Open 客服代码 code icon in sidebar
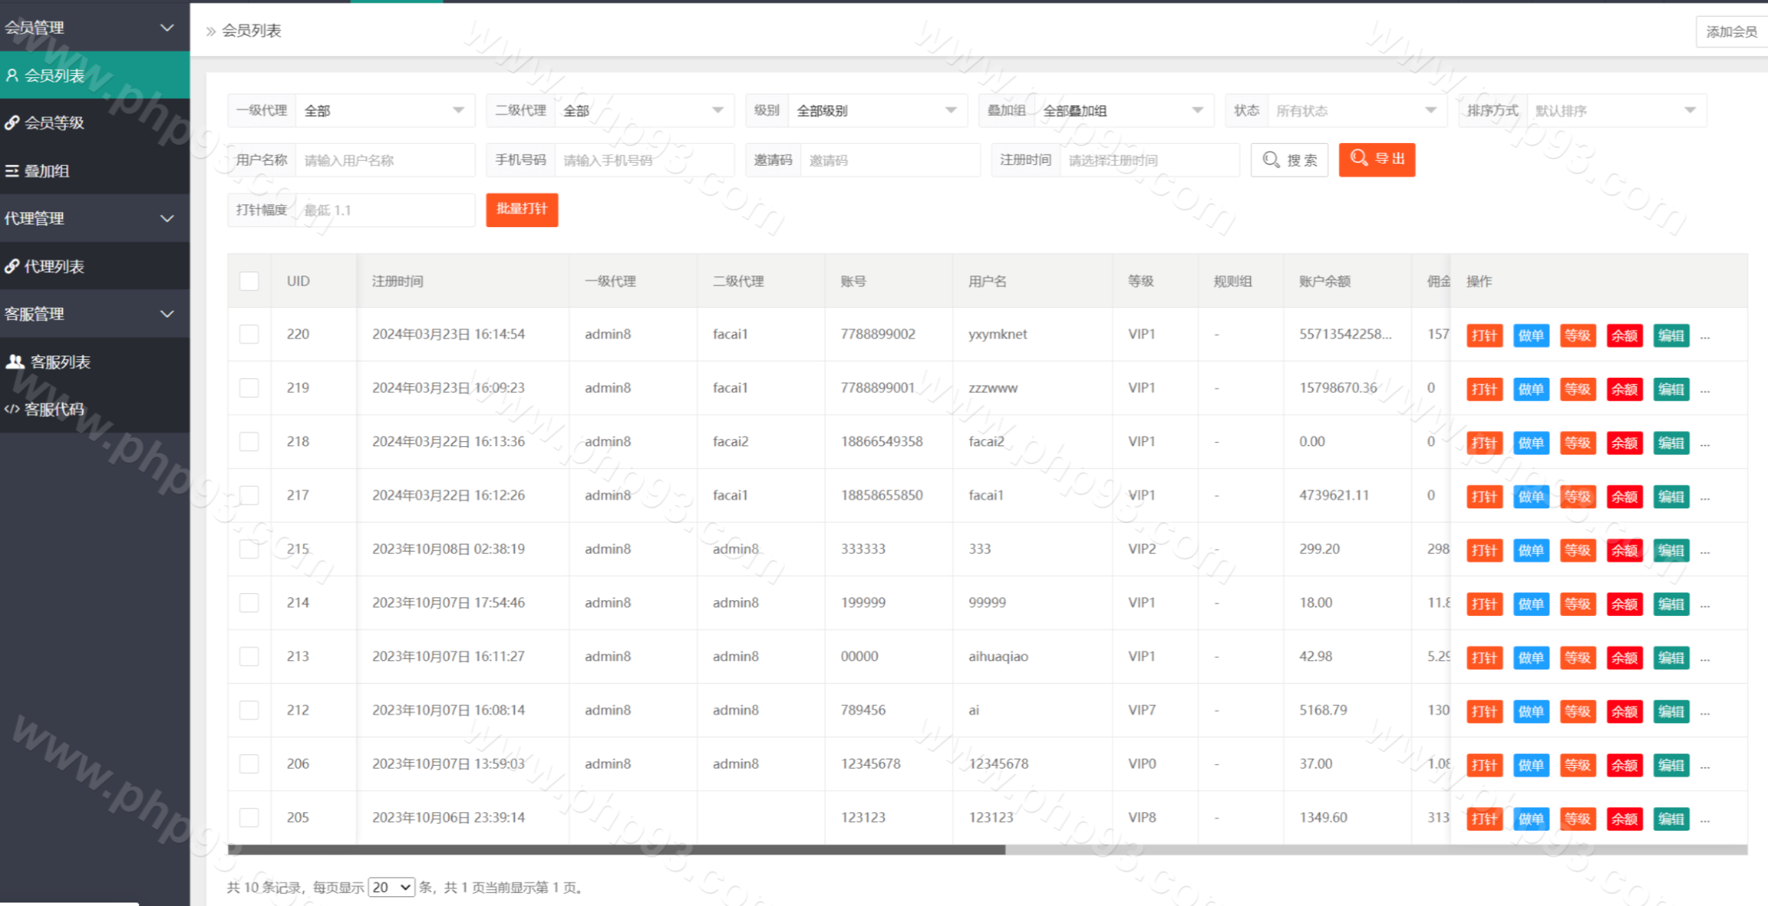The width and height of the screenshot is (1768, 906). coord(12,409)
